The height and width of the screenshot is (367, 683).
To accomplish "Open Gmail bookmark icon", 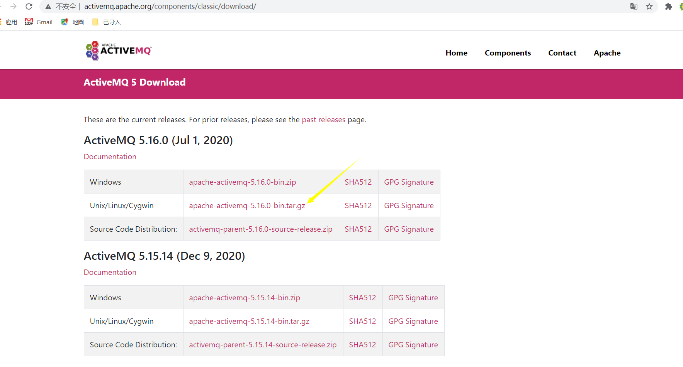I will pyautogui.click(x=29, y=22).
